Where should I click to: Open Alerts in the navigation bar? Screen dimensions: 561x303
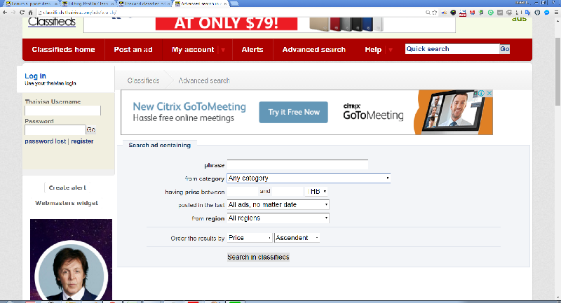coord(252,50)
